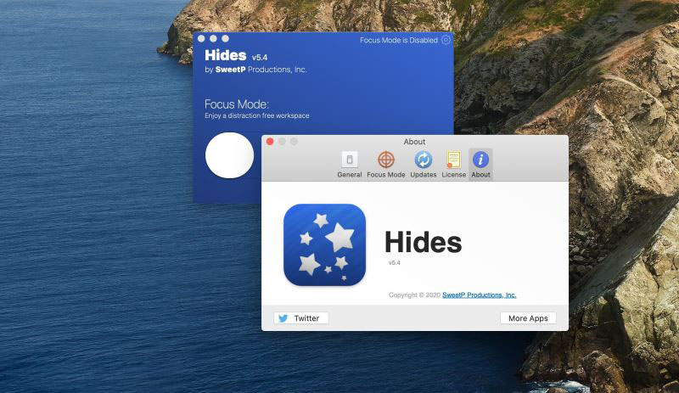Close the About window with red button

[x=270, y=142]
